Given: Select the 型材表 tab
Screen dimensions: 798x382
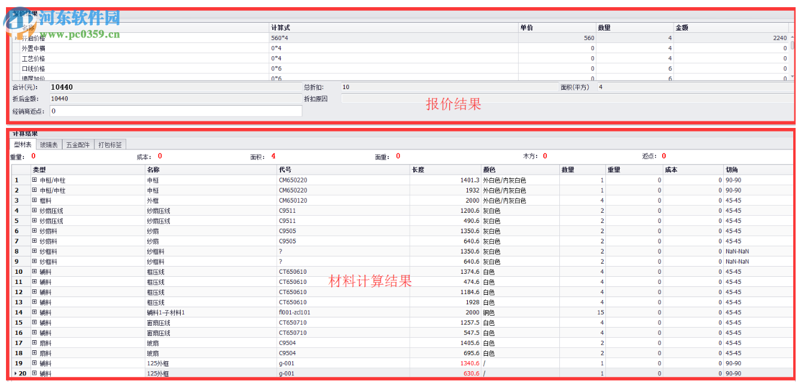Looking at the screenshot, I should (23, 144).
